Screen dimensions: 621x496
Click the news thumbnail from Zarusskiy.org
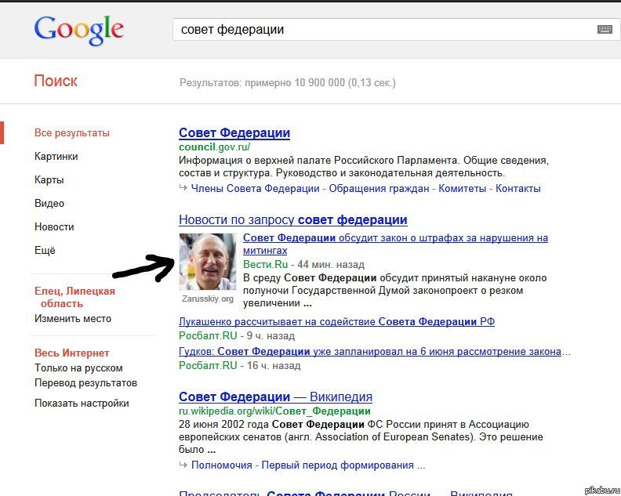[207, 262]
